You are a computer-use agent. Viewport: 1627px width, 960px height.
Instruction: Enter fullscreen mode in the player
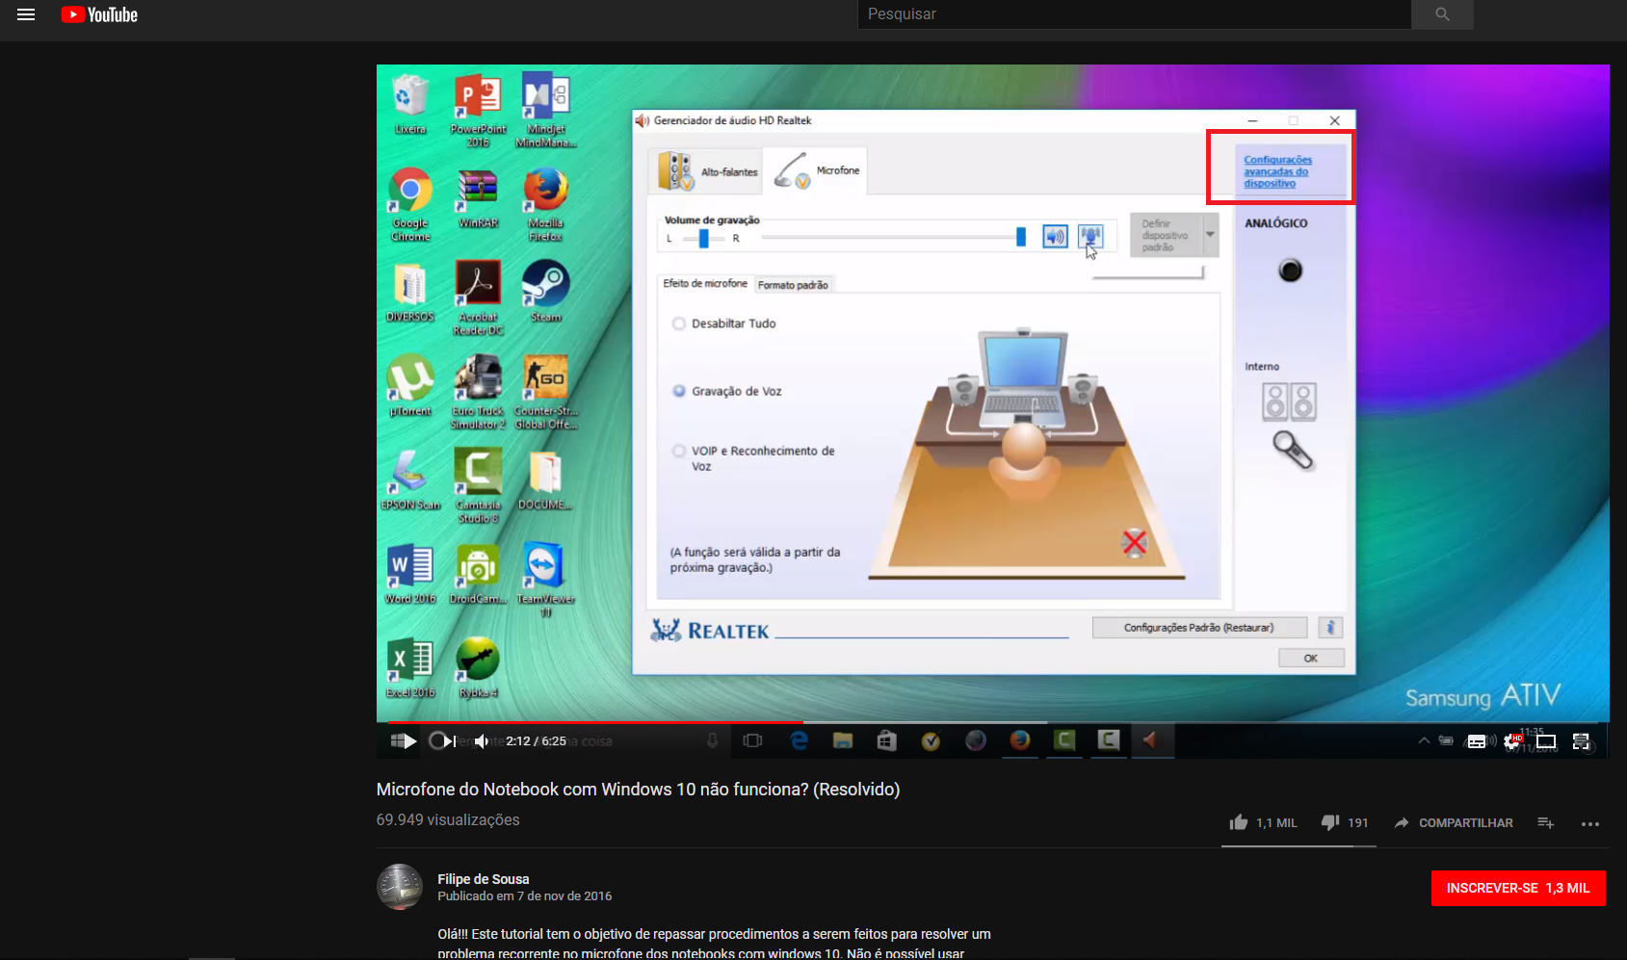pyautogui.click(x=1581, y=741)
